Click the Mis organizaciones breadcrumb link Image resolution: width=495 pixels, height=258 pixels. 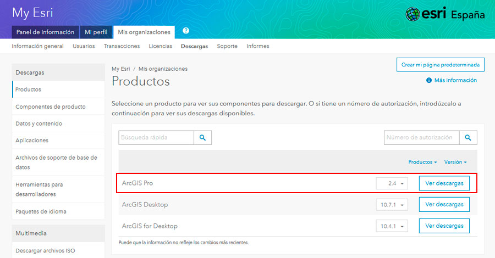tap(163, 69)
